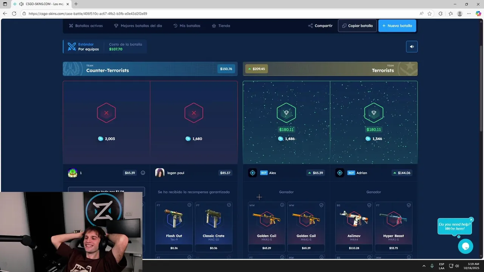Open the browser profile avatar
The image size is (484, 272).
460,14
